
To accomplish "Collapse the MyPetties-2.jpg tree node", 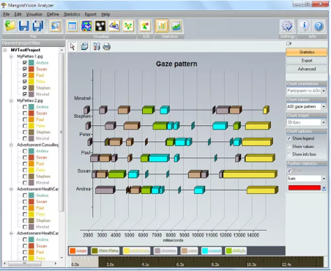I will point(11,100).
